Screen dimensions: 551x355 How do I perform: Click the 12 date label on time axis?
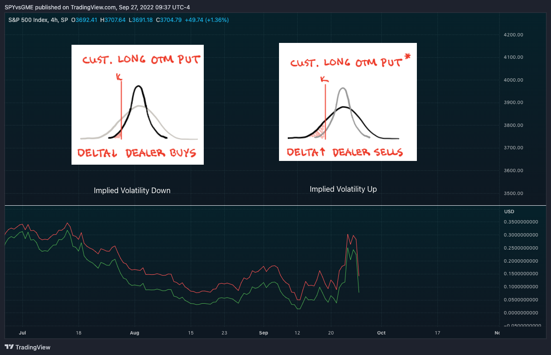coord(297,333)
